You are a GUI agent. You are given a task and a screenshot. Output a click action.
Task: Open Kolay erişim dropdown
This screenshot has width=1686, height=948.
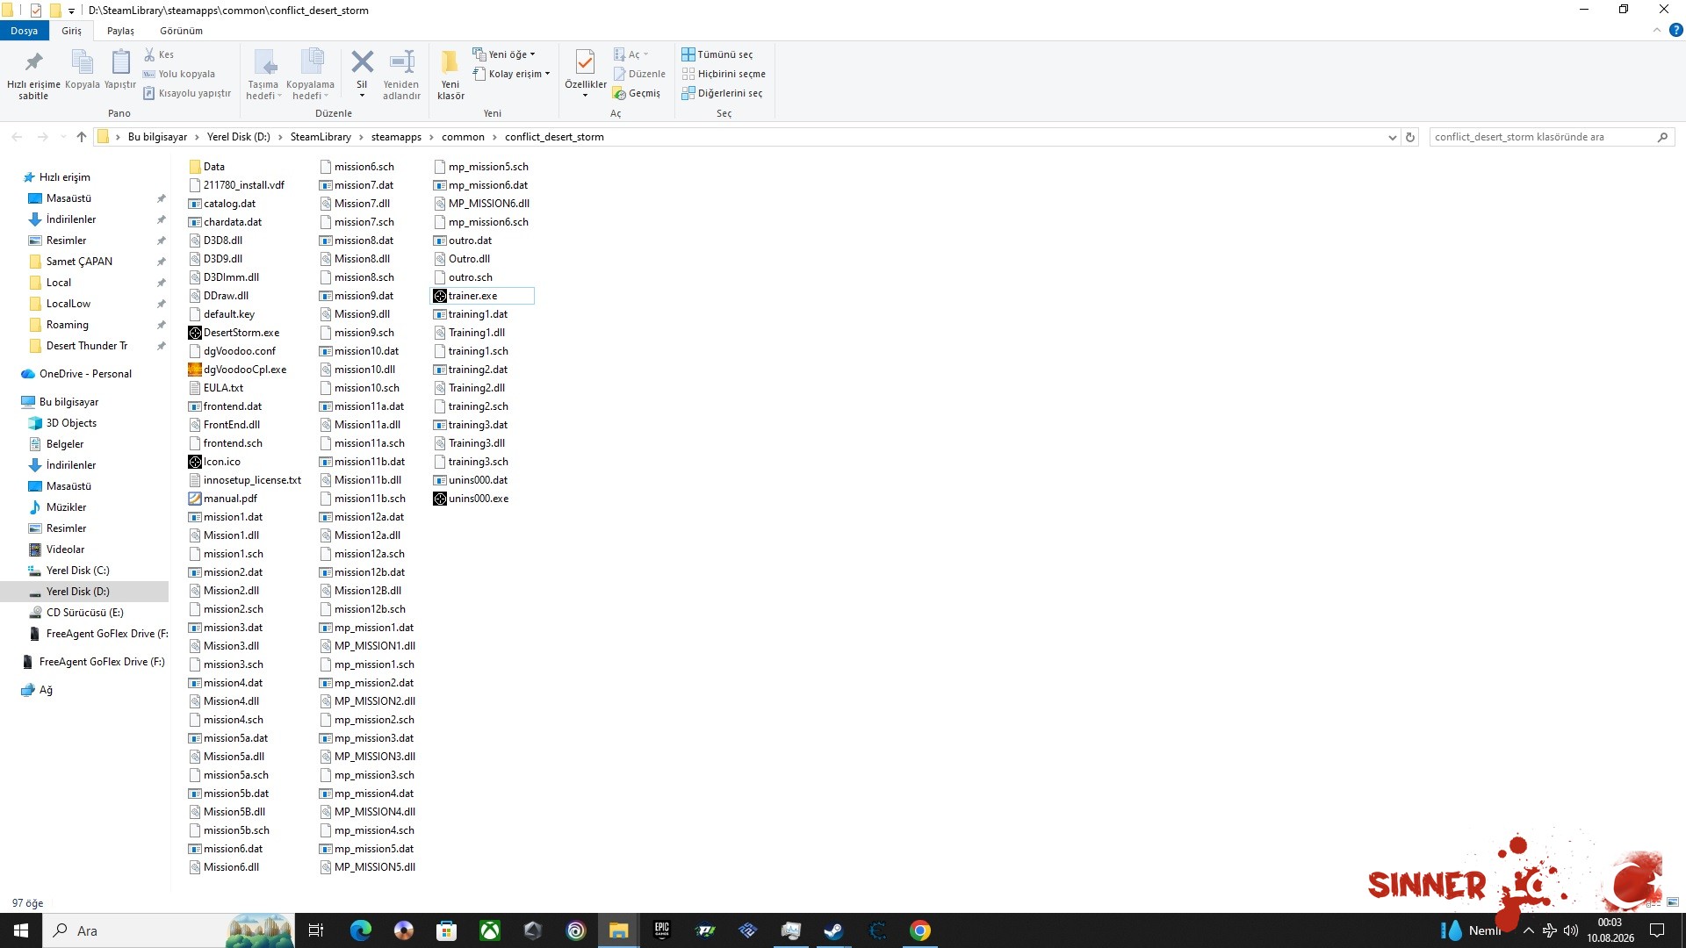coord(512,74)
